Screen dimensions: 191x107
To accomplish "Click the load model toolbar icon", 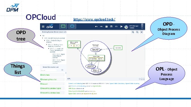I will pyautogui.click(x=111, y=26).
